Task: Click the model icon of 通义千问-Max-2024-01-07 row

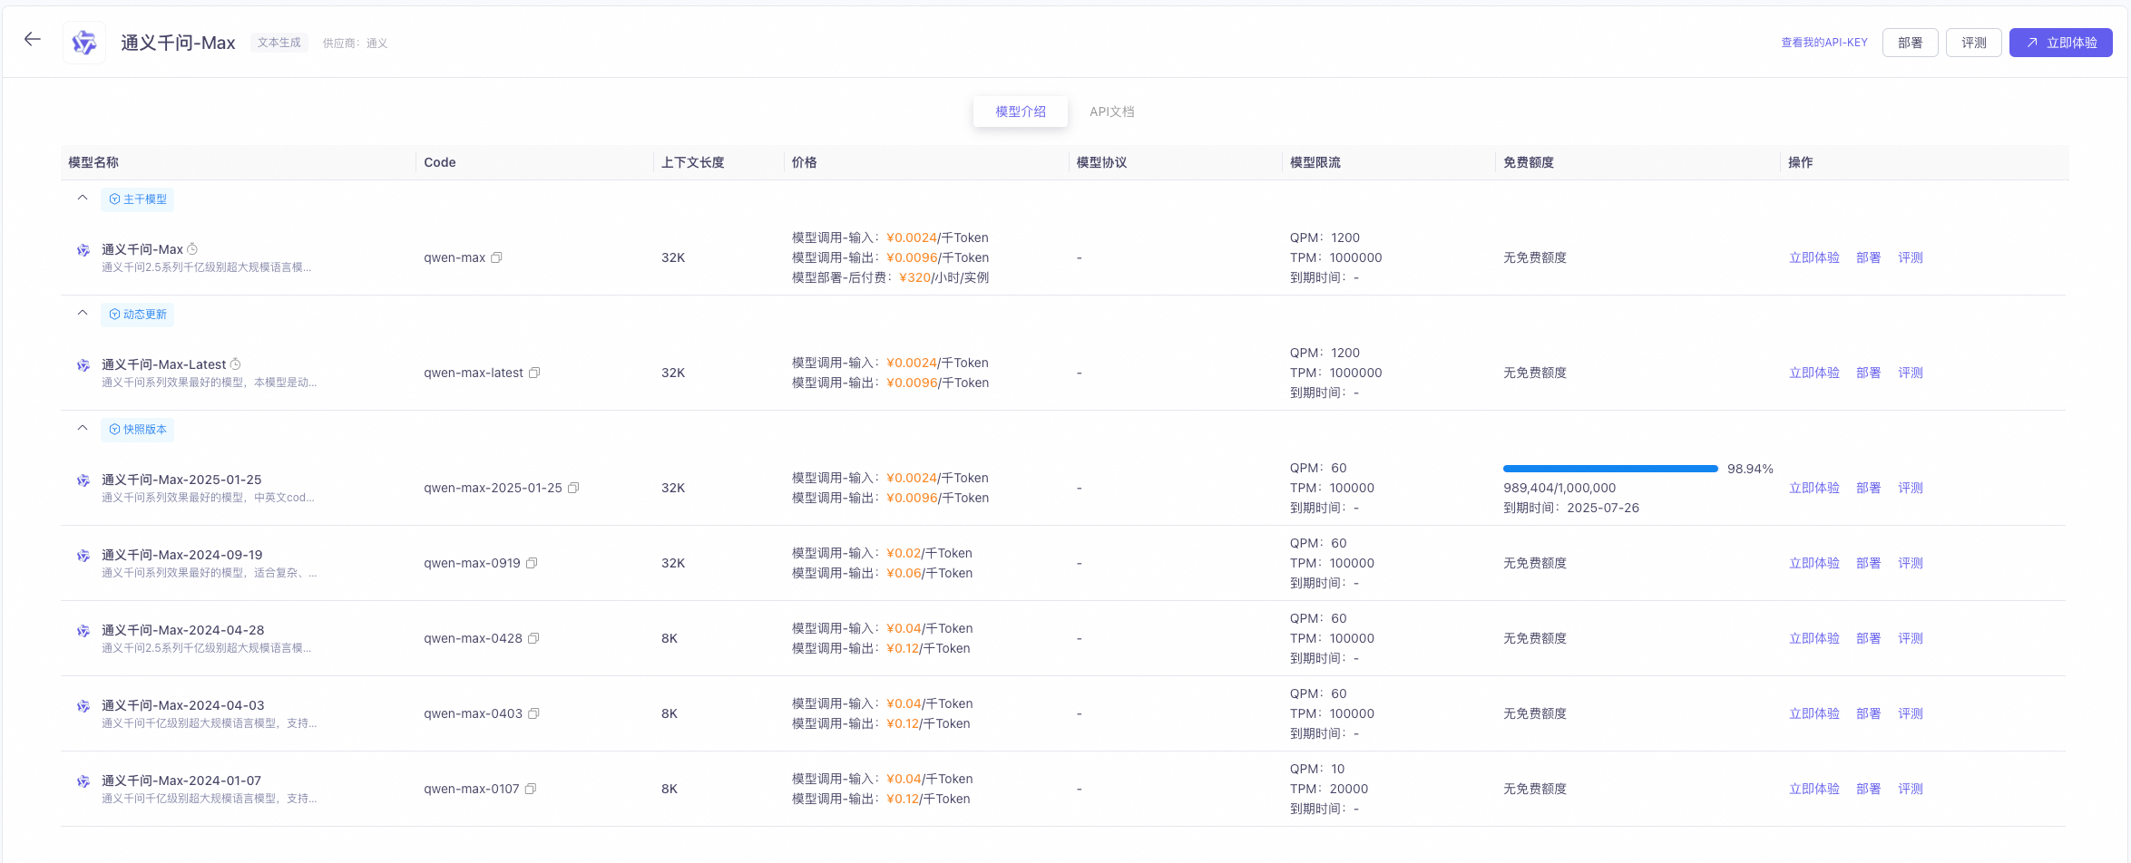Action: point(83,781)
